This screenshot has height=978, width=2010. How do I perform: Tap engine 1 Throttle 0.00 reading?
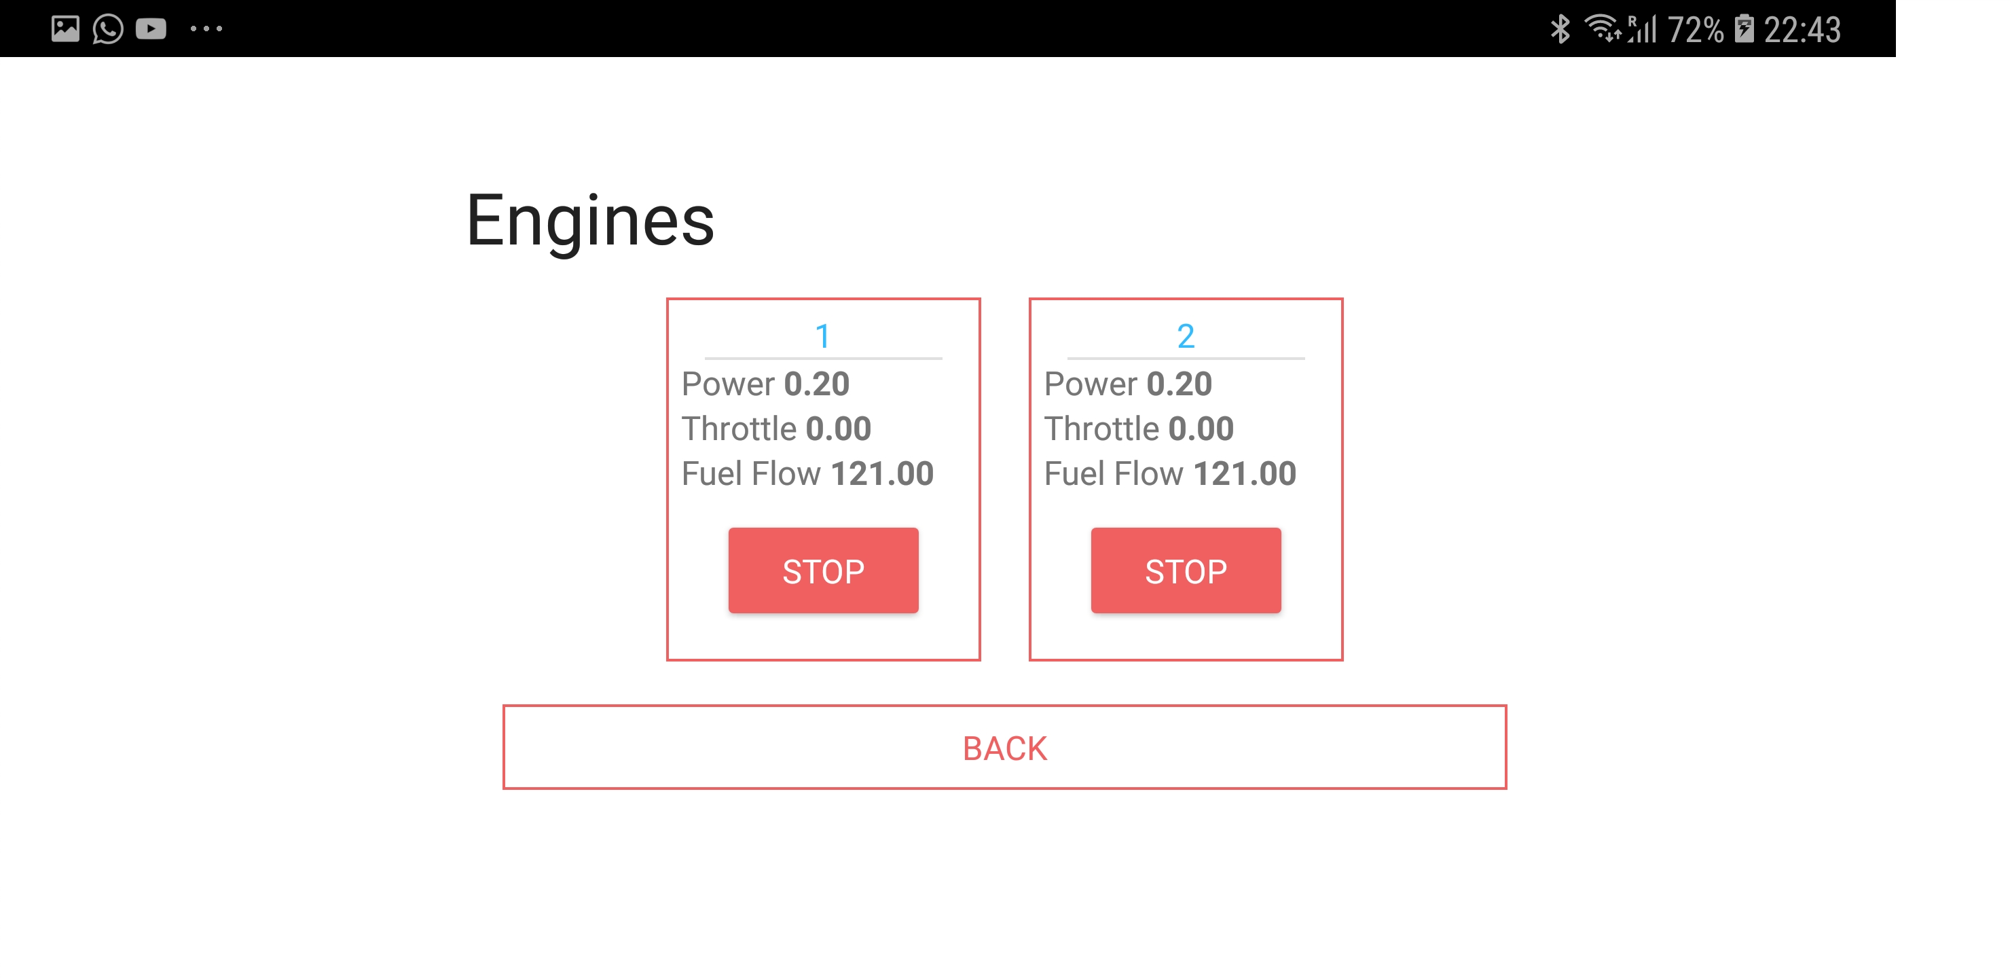pos(776,429)
